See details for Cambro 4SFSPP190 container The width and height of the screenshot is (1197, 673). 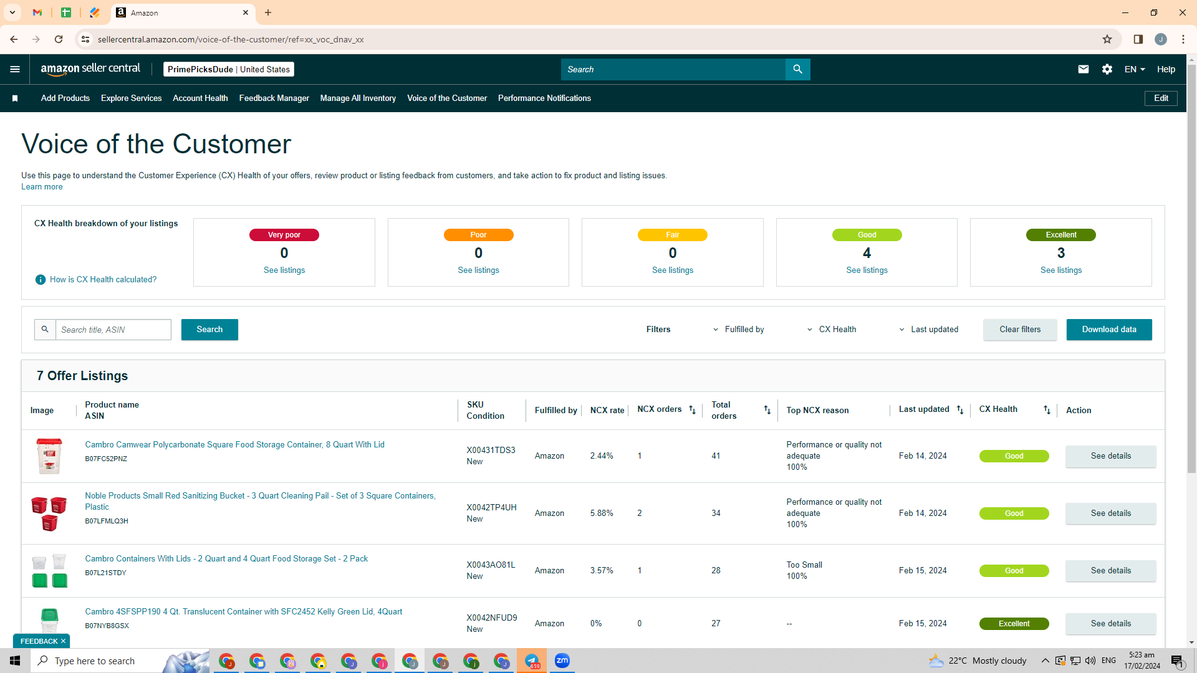pyautogui.click(x=1110, y=624)
